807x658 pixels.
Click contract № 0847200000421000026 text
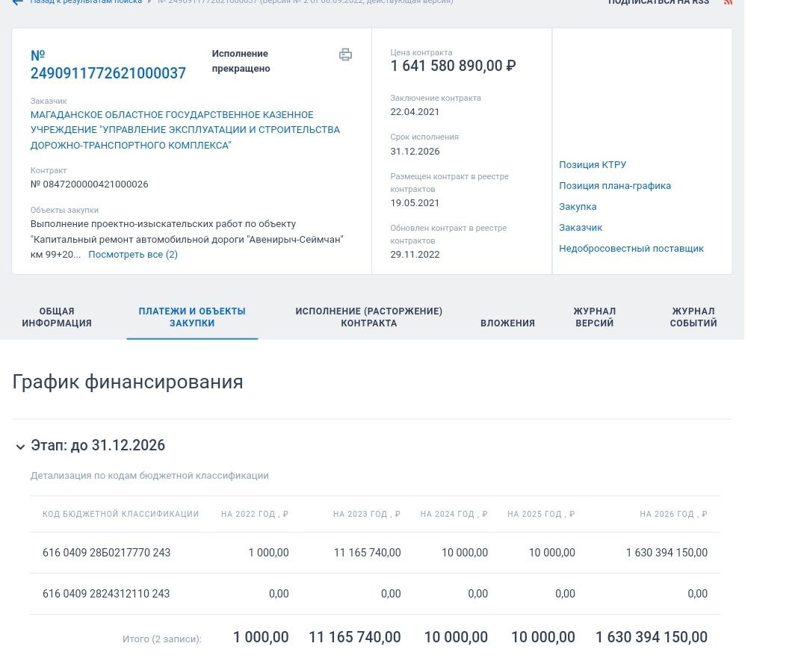[89, 184]
